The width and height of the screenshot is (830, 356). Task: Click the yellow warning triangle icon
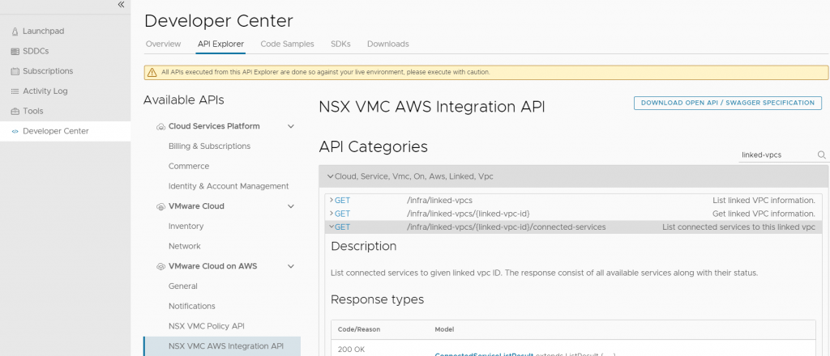[x=152, y=72]
